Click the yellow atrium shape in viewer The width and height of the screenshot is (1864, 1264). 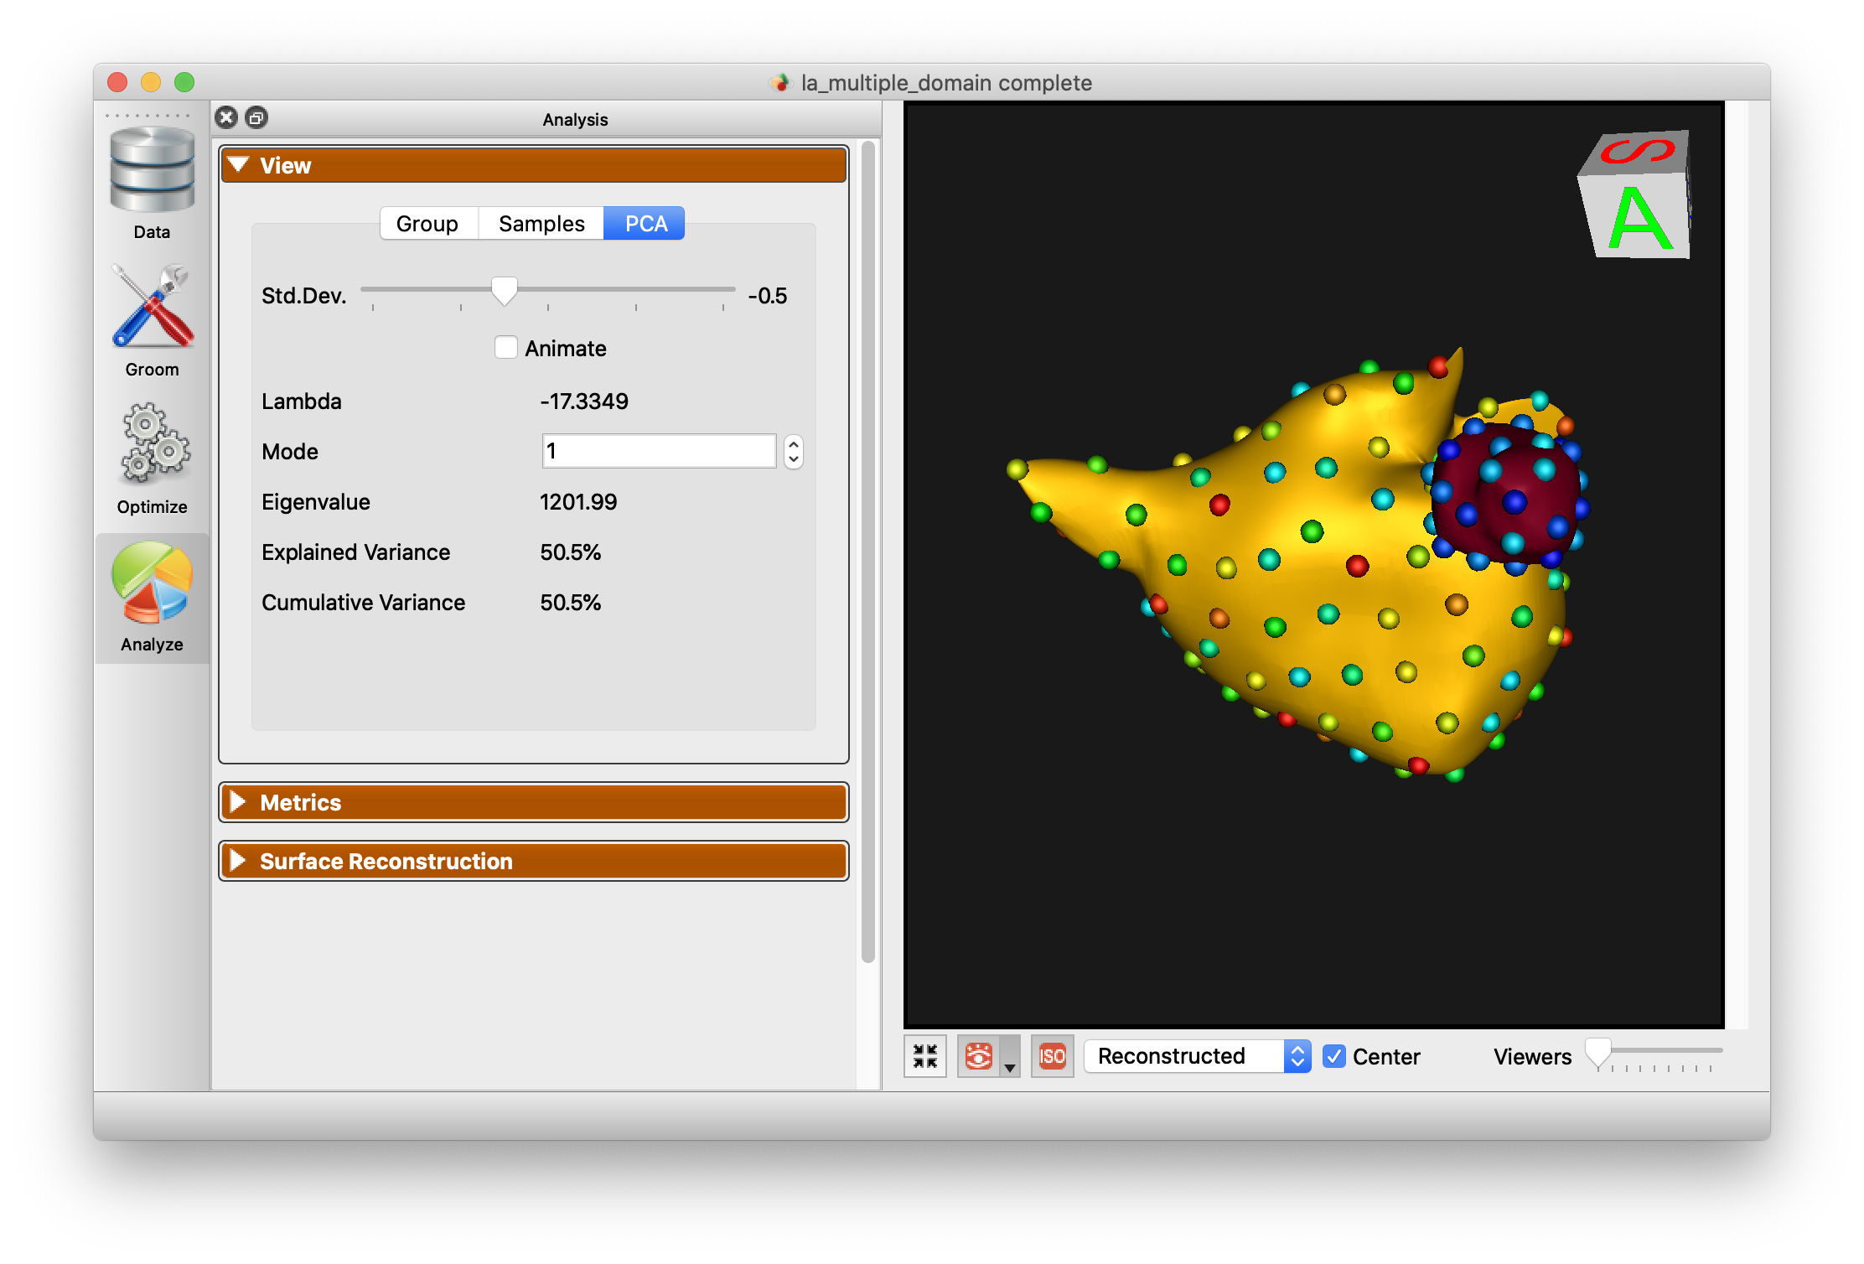1291,578
